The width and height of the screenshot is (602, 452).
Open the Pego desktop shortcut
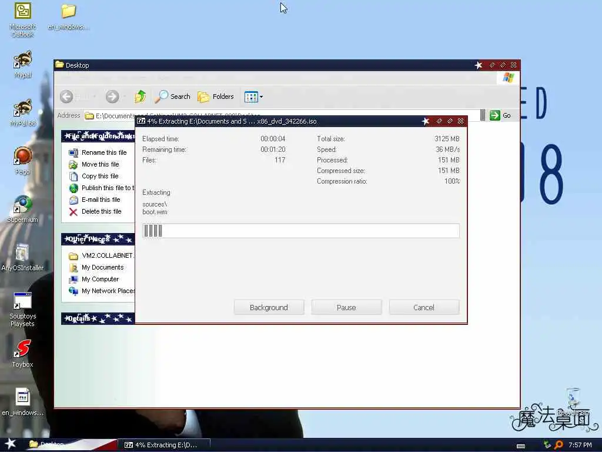[23, 161]
